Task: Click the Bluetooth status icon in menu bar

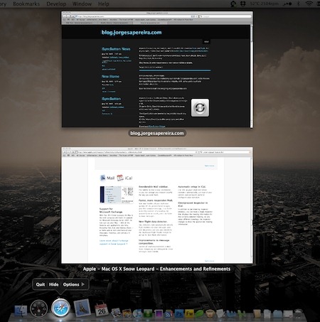Action: tap(299, 4)
